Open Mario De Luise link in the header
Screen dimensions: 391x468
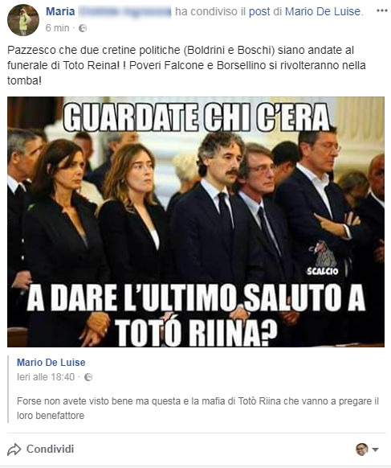(x=323, y=11)
